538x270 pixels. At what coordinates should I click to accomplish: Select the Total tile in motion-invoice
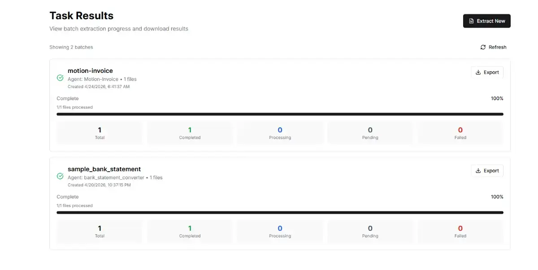click(x=100, y=133)
